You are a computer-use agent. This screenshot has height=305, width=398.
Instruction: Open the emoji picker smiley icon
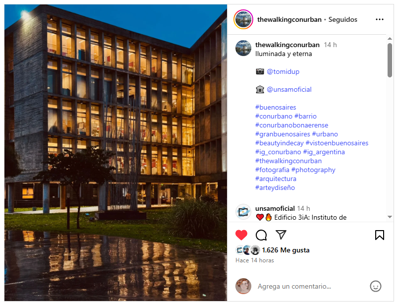point(375,286)
